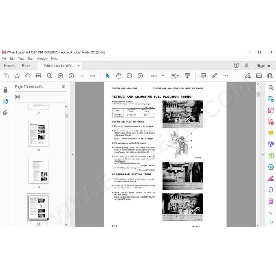Print the document with the printer icon
Screen dimensions: 276x276
tap(38, 76)
